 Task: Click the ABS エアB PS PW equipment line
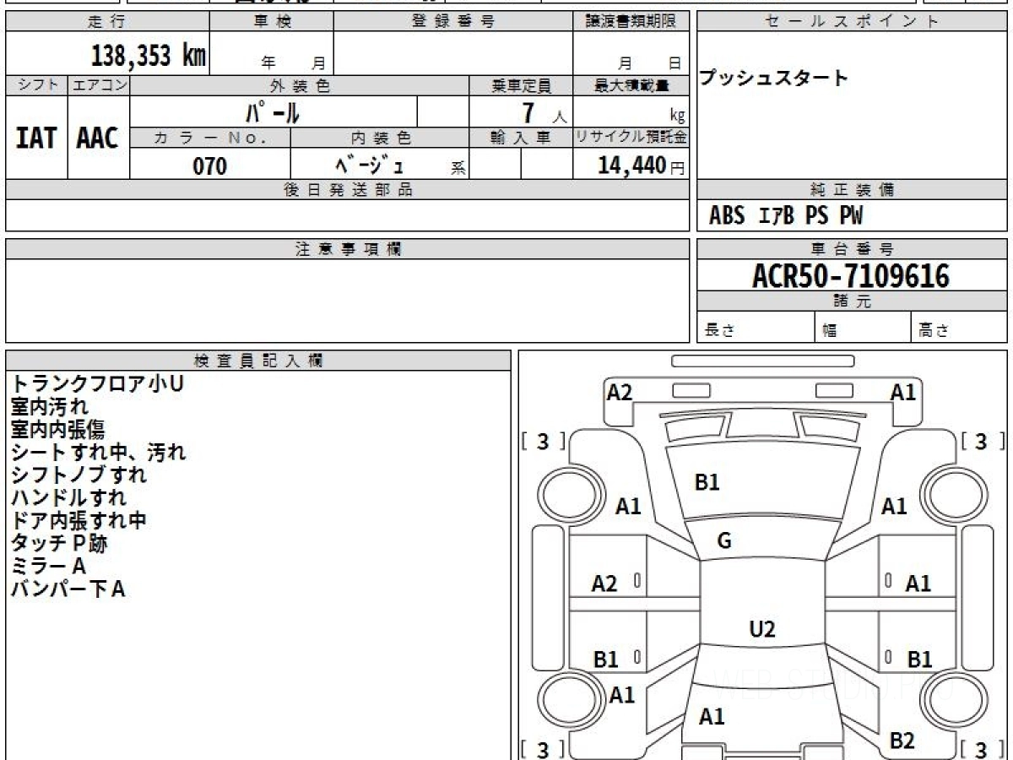786,216
